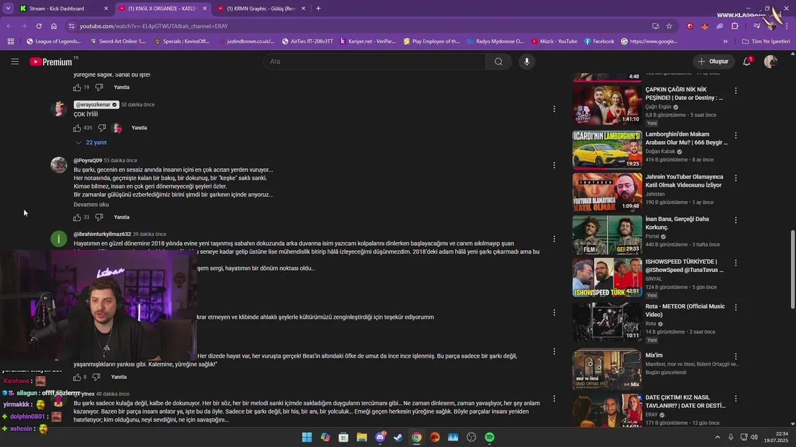This screenshot has width=796, height=447.
Task: Open a new browser tab
Action: [x=318, y=9]
